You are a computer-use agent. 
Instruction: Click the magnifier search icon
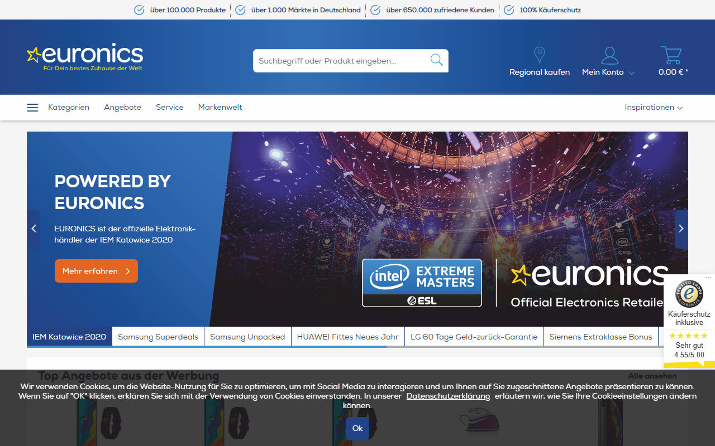pos(437,60)
